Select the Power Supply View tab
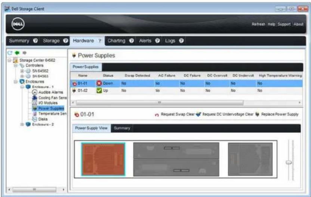 tap(91, 128)
